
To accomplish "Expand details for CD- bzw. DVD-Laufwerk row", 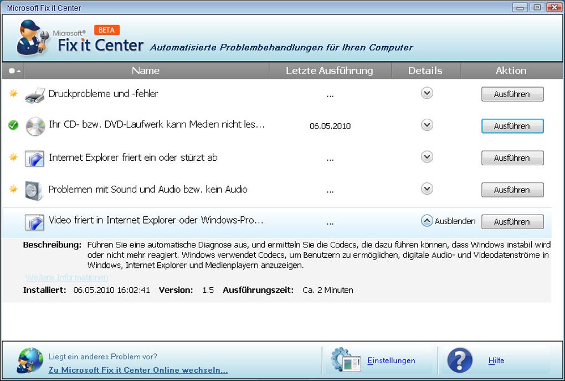I will click(x=427, y=125).
